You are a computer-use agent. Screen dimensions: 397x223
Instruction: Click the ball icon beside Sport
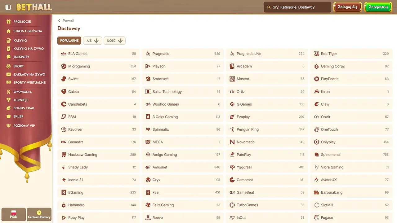(8, 66)
